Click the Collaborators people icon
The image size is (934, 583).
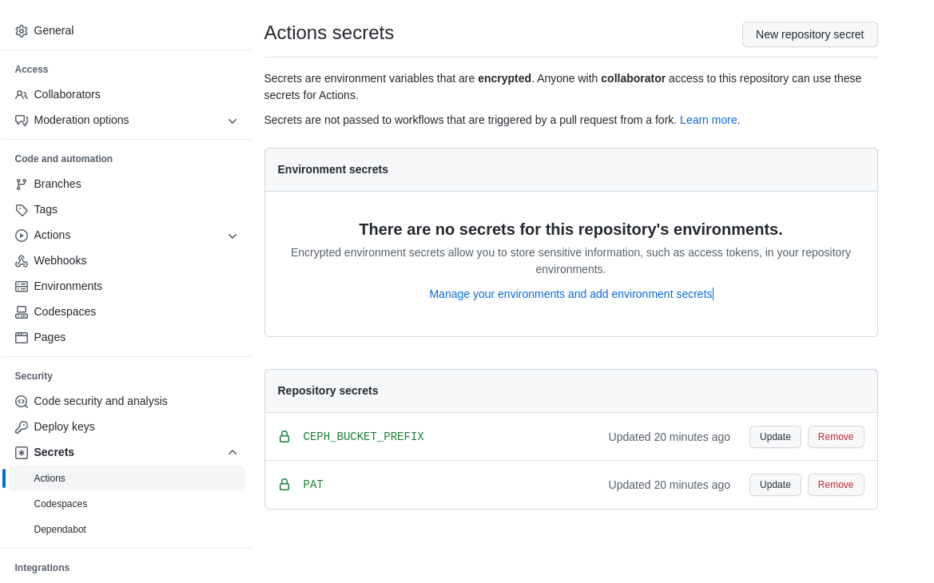tap(22, 95)
